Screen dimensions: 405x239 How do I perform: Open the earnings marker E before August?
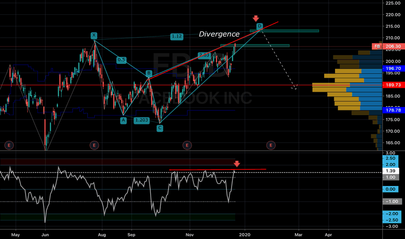94,145
